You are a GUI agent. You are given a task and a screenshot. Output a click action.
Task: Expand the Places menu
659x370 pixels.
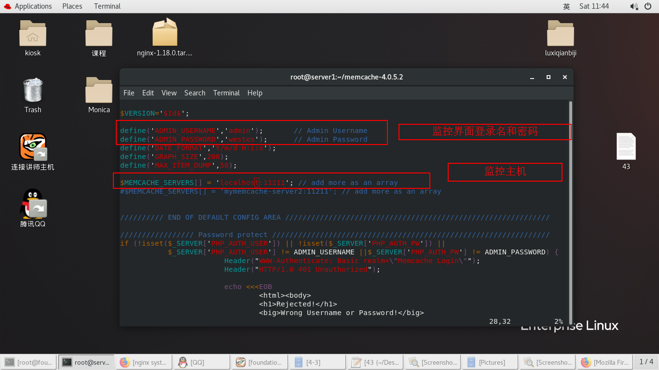[72, 6]
